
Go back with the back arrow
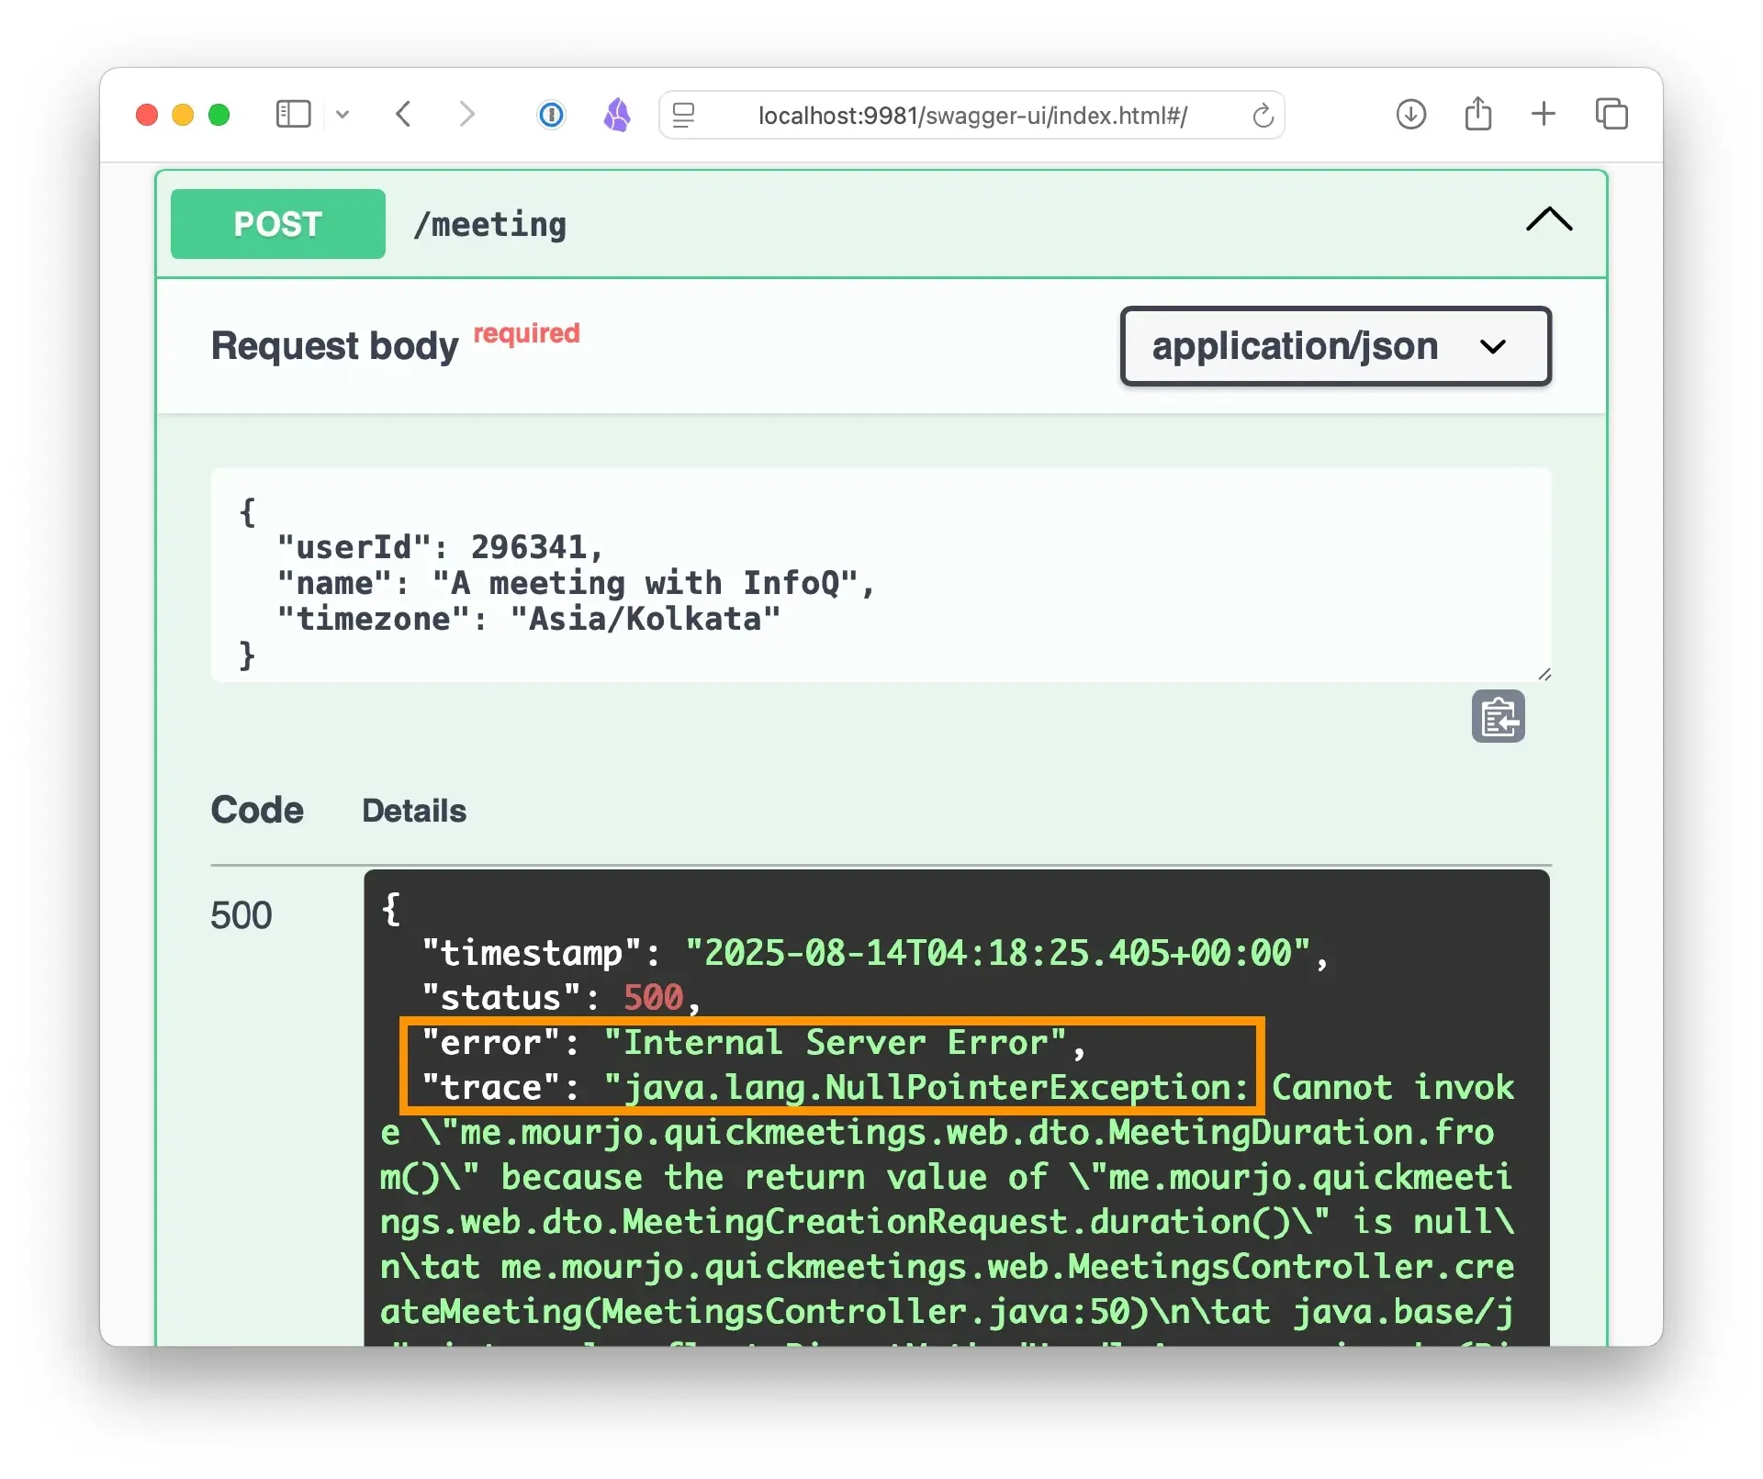(x=403, y=115)
